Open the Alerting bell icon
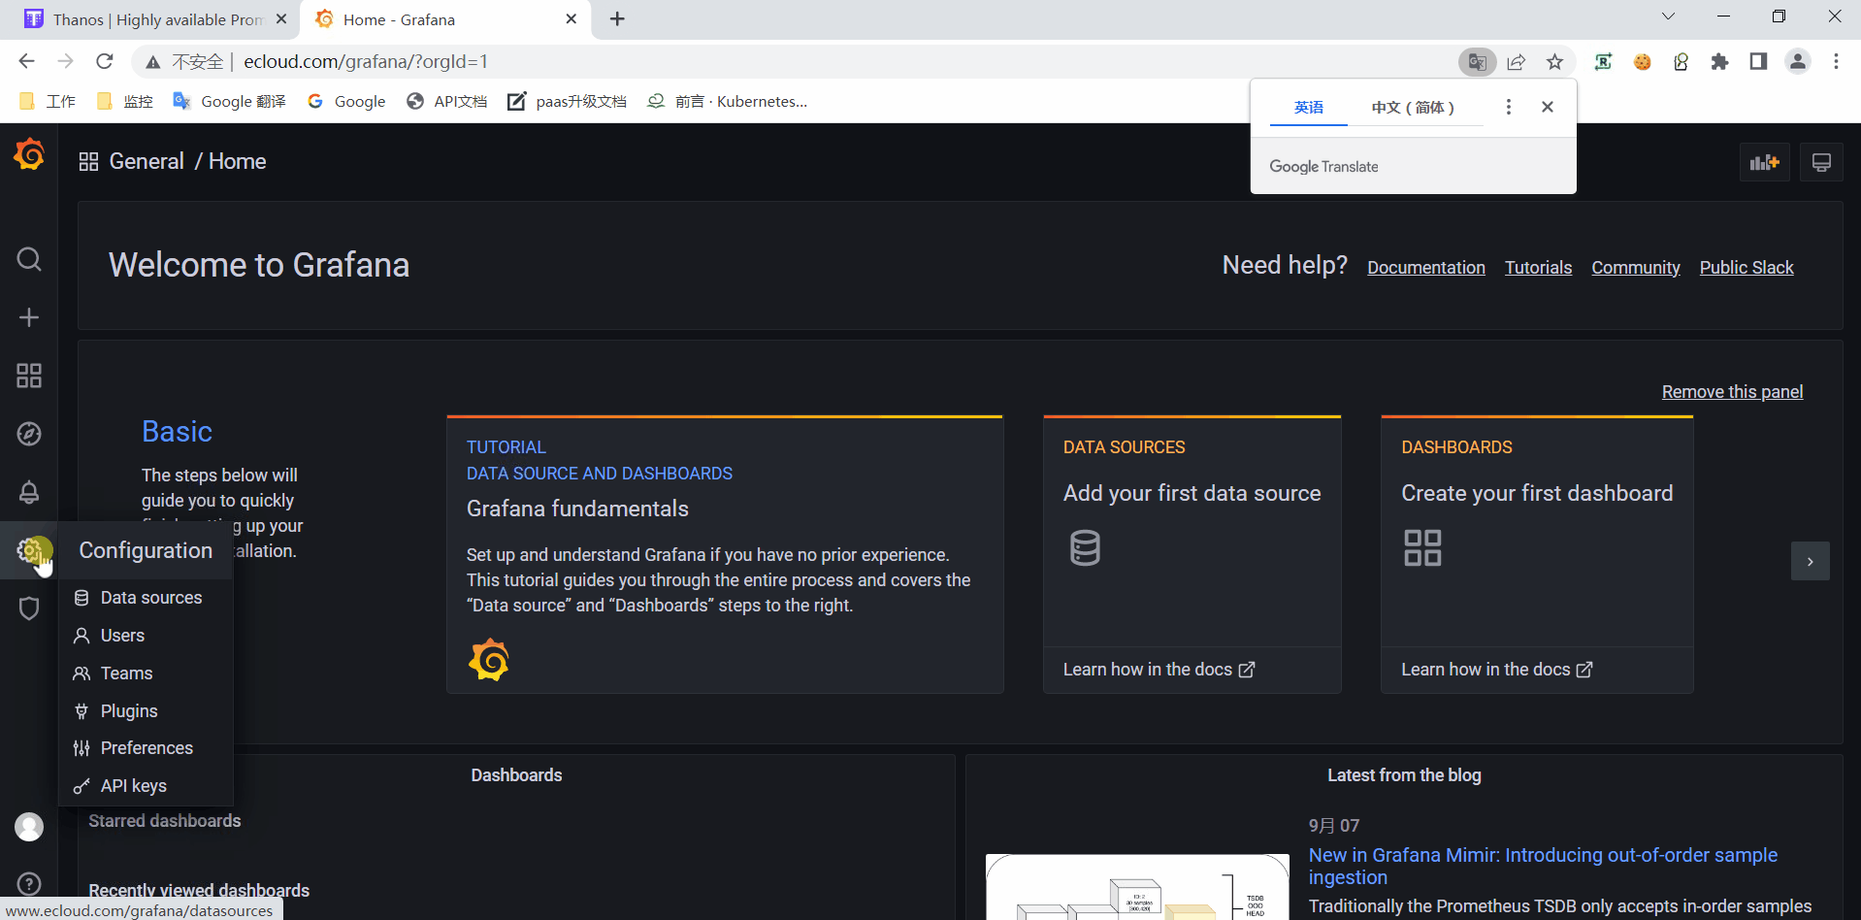This screenshot has width=1861, height=920. click(29, 492)
